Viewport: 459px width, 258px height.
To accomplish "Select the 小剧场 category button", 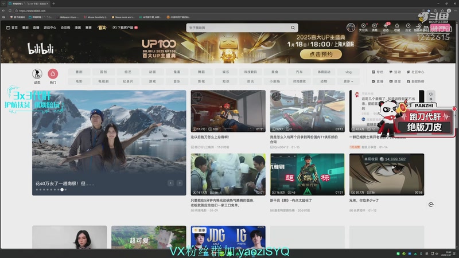I will (275, 81).
